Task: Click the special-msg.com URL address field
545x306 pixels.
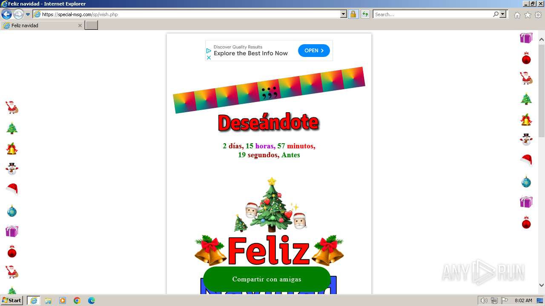Action: point(186,14)
